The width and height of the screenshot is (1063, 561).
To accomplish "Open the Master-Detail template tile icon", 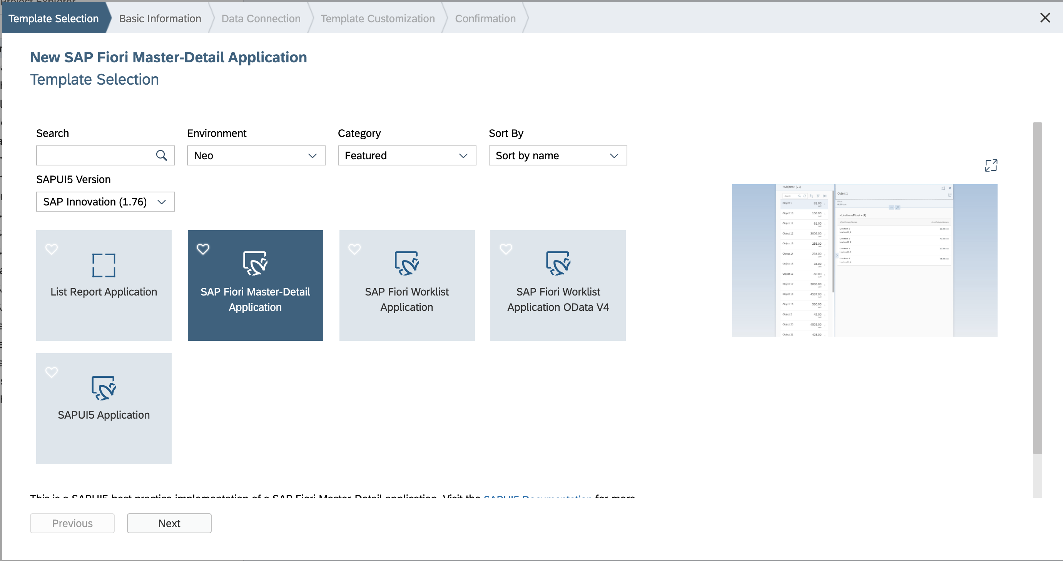I will pos(255,263).
